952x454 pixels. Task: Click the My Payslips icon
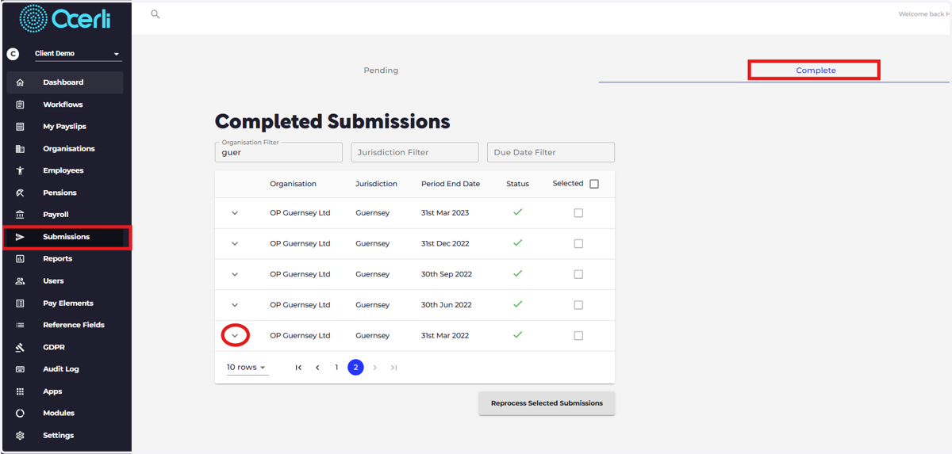click(x=21, y=127)
